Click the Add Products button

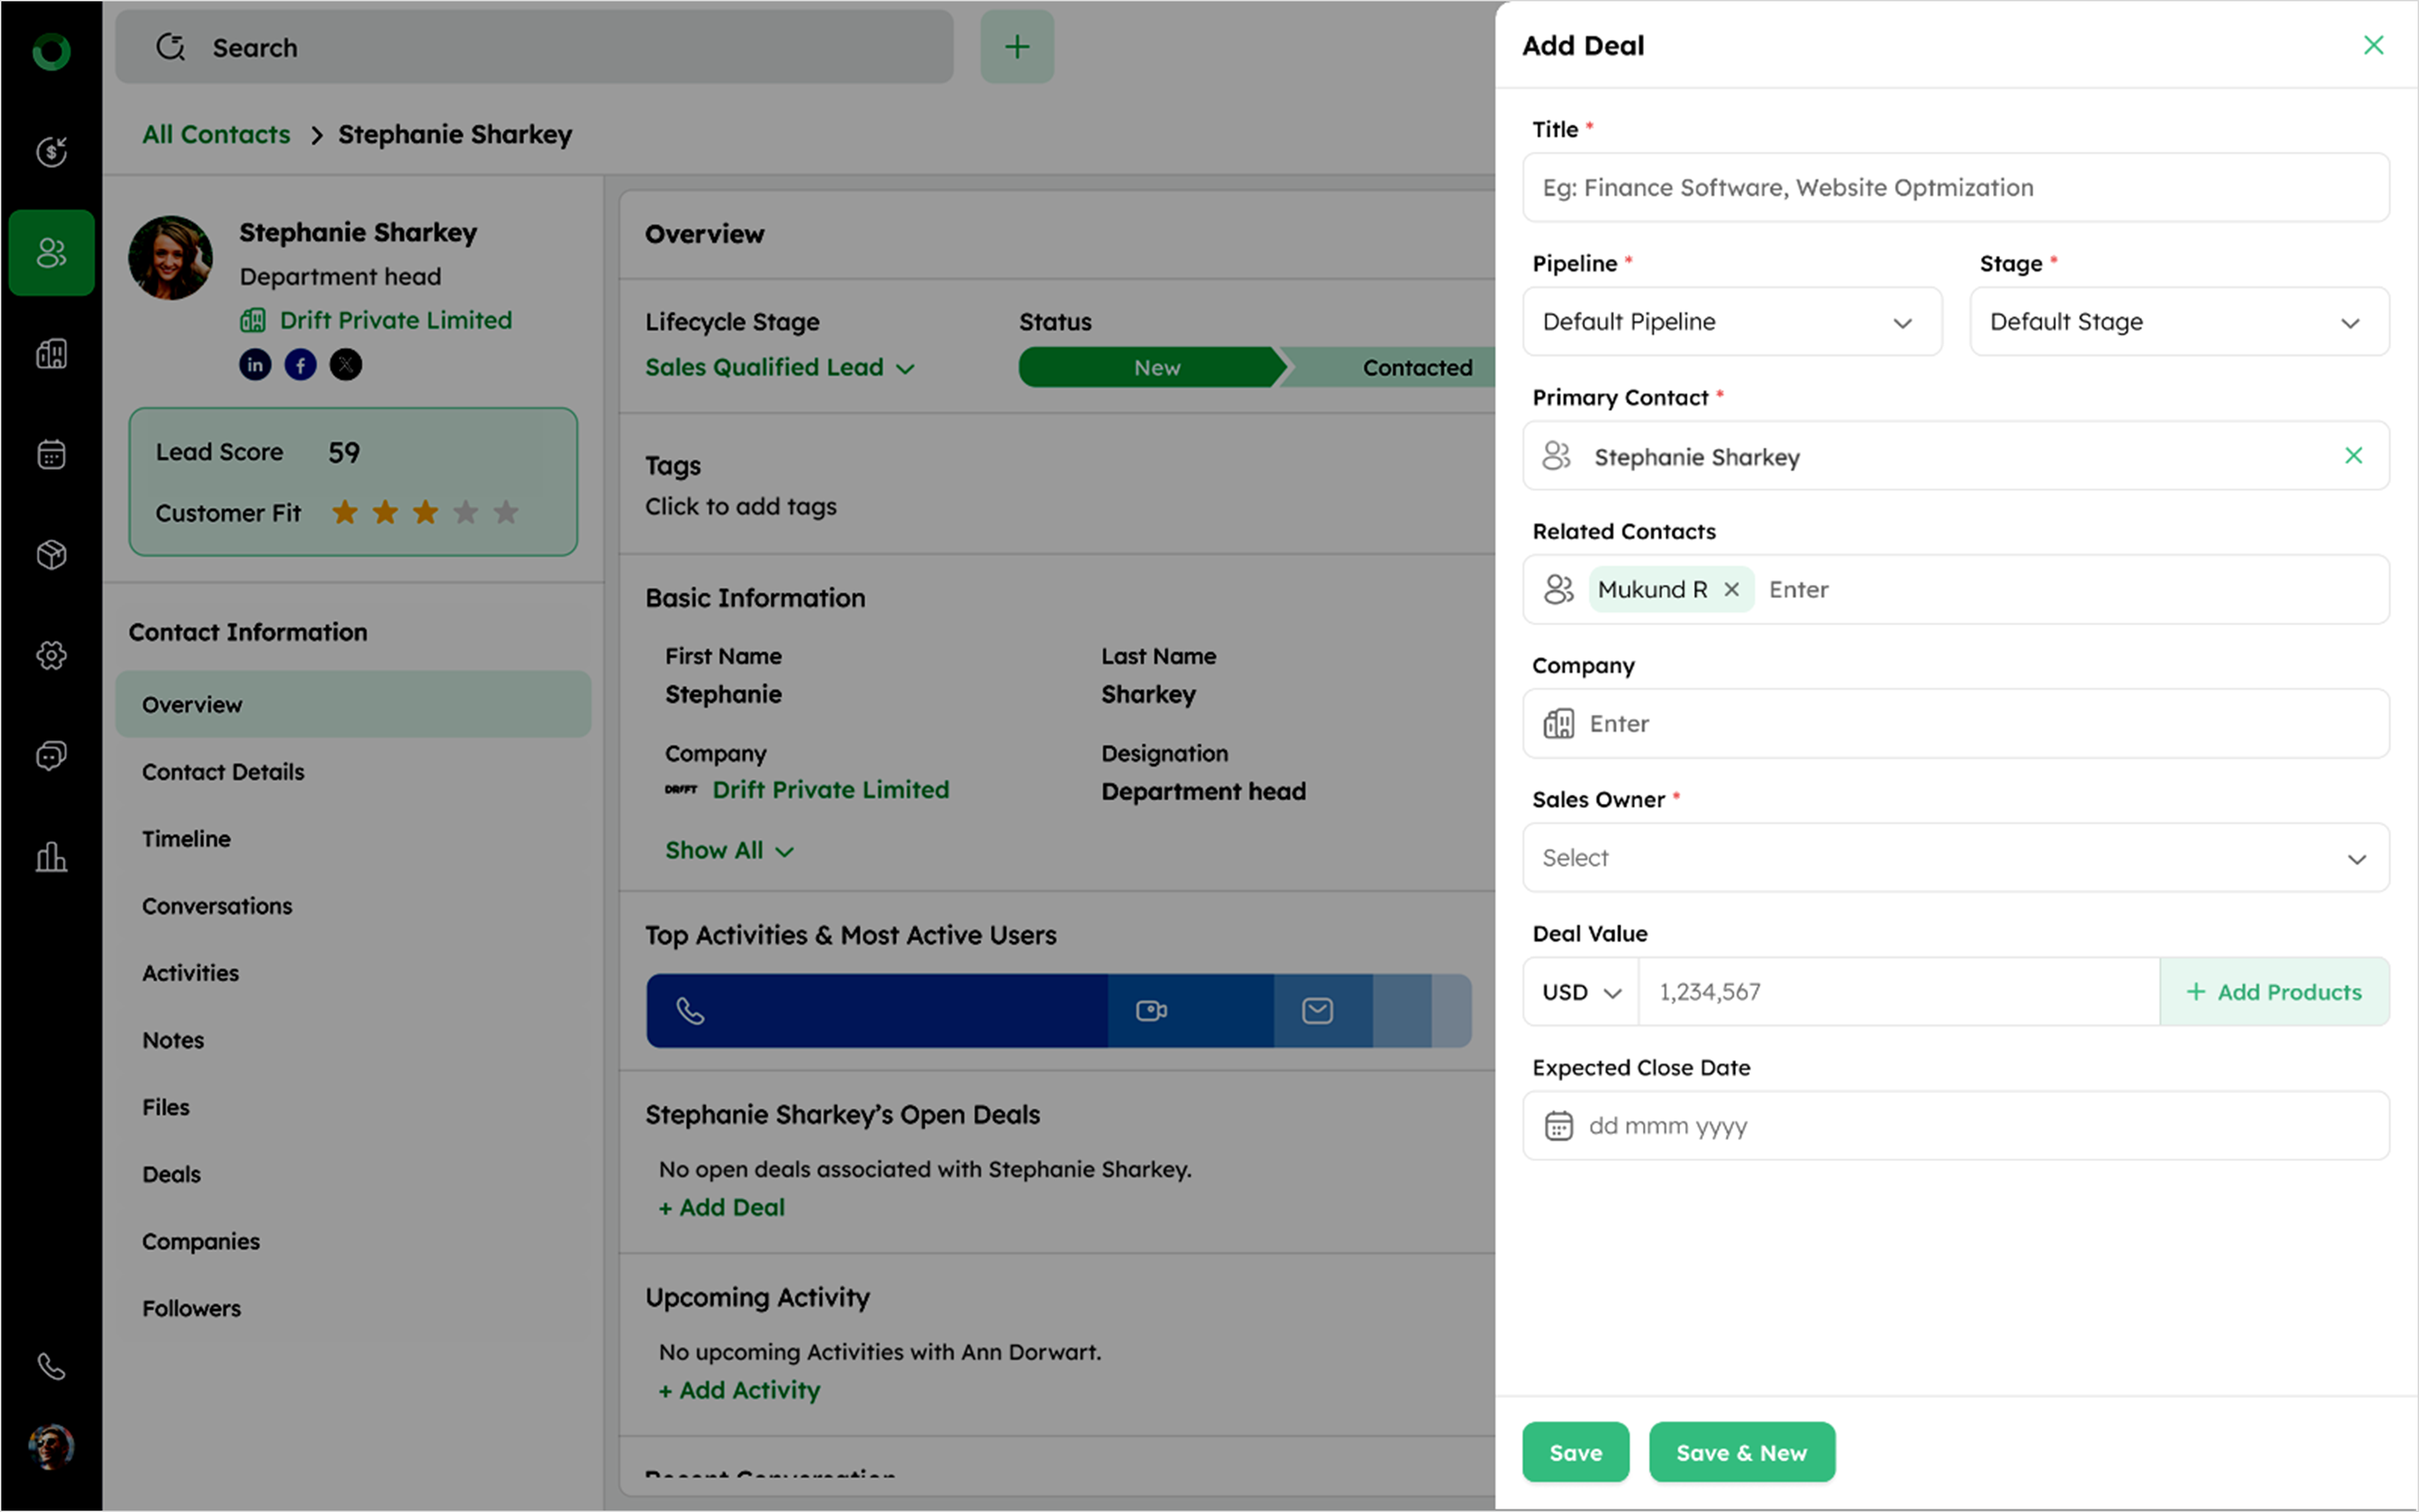(2274, 992)
